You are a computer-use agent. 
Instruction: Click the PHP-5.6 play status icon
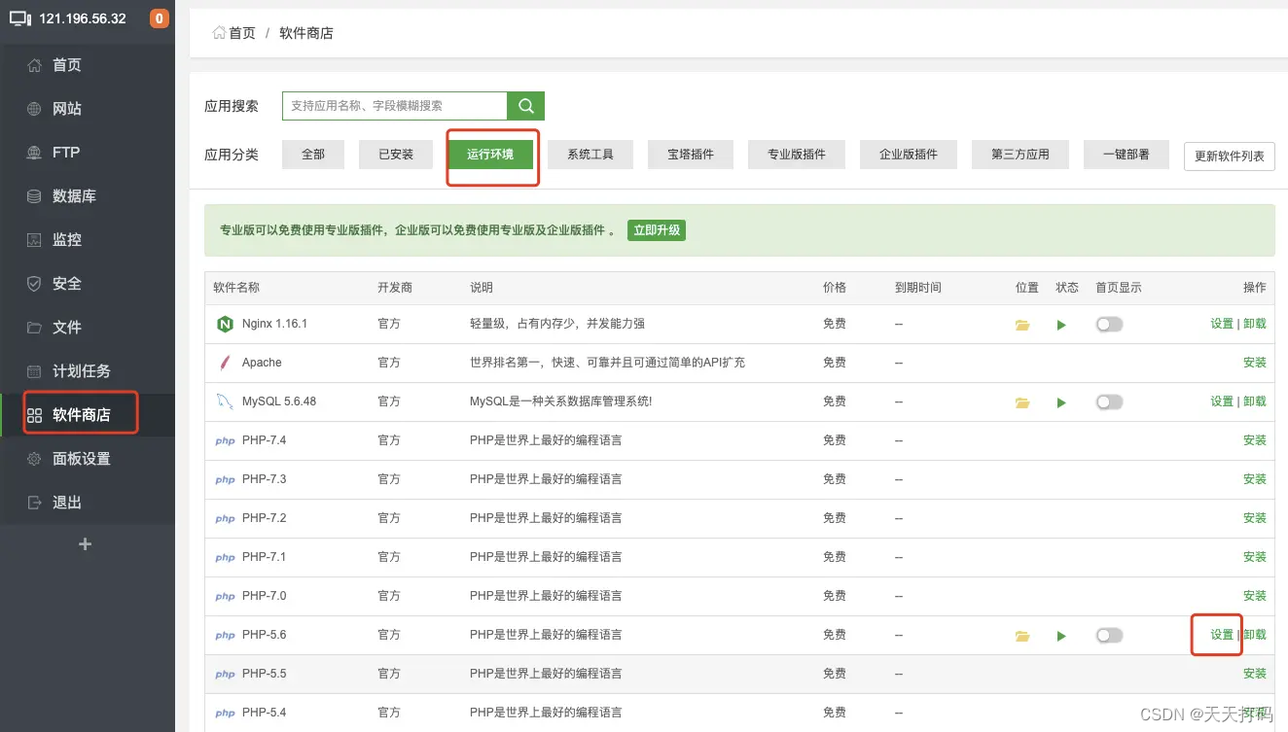pyautogui.click(x=1061, y=636)
